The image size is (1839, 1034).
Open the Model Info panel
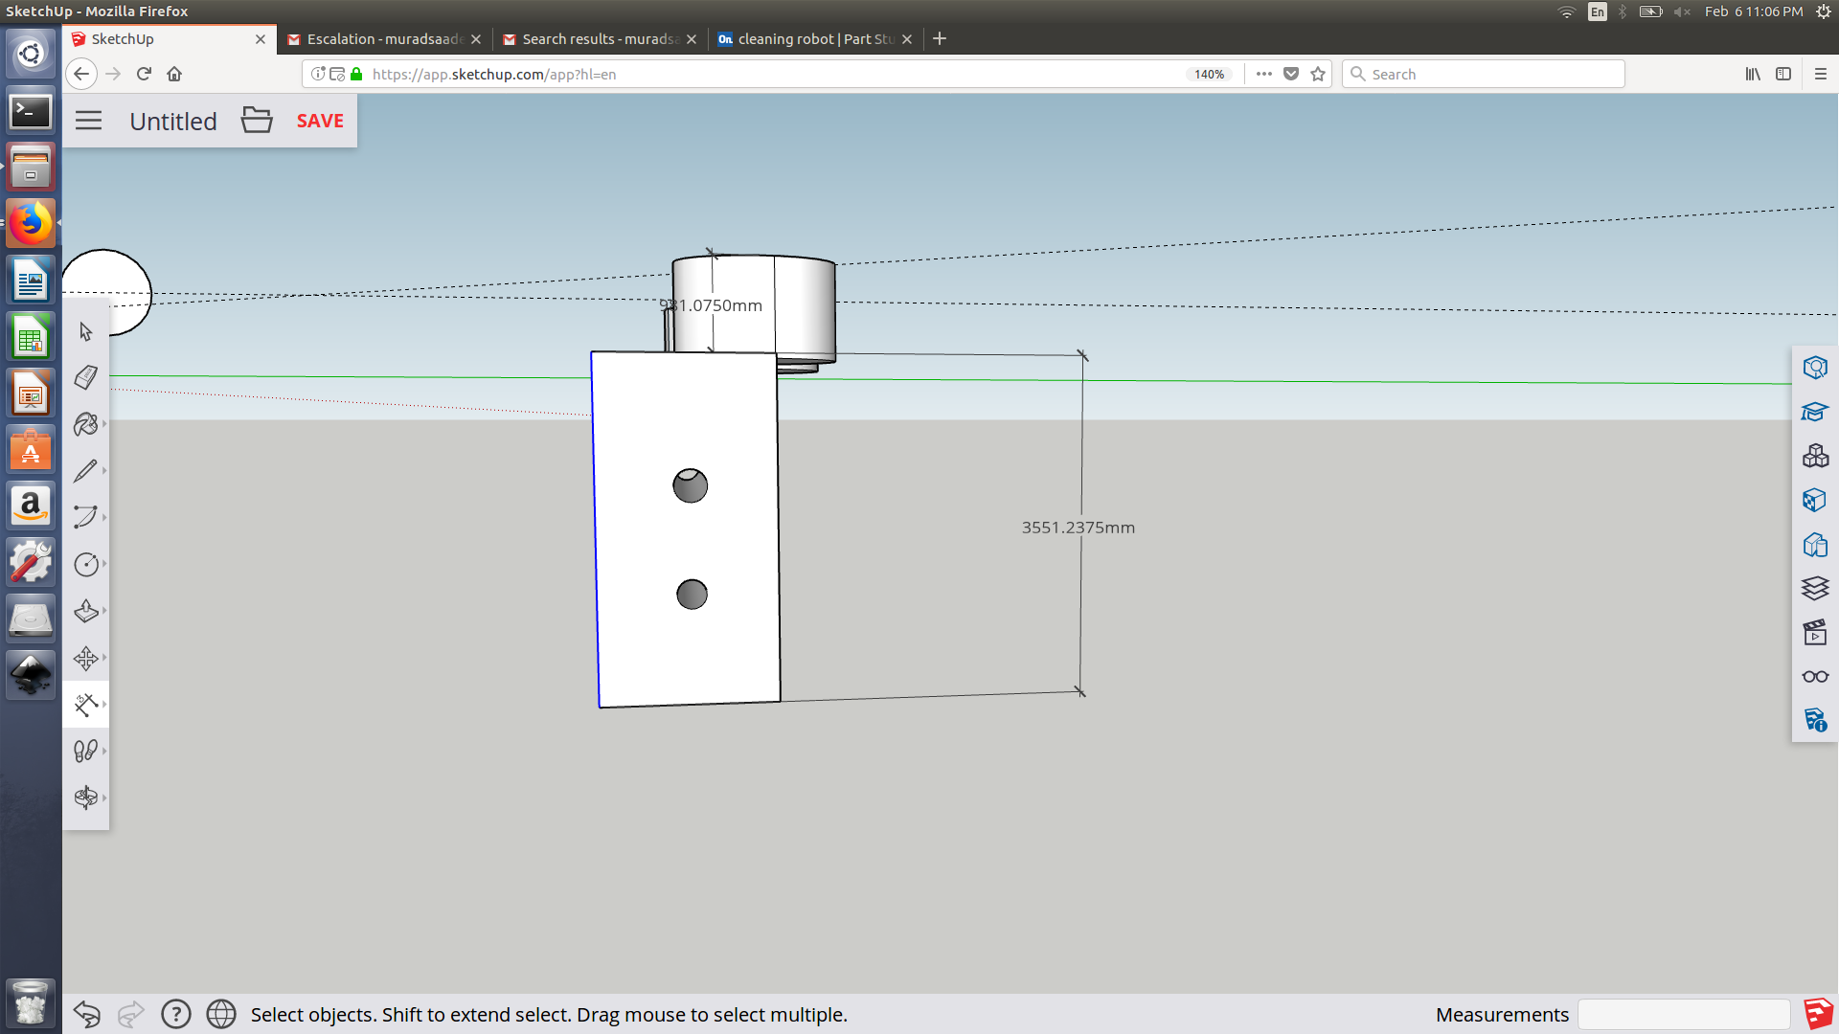1815,720
